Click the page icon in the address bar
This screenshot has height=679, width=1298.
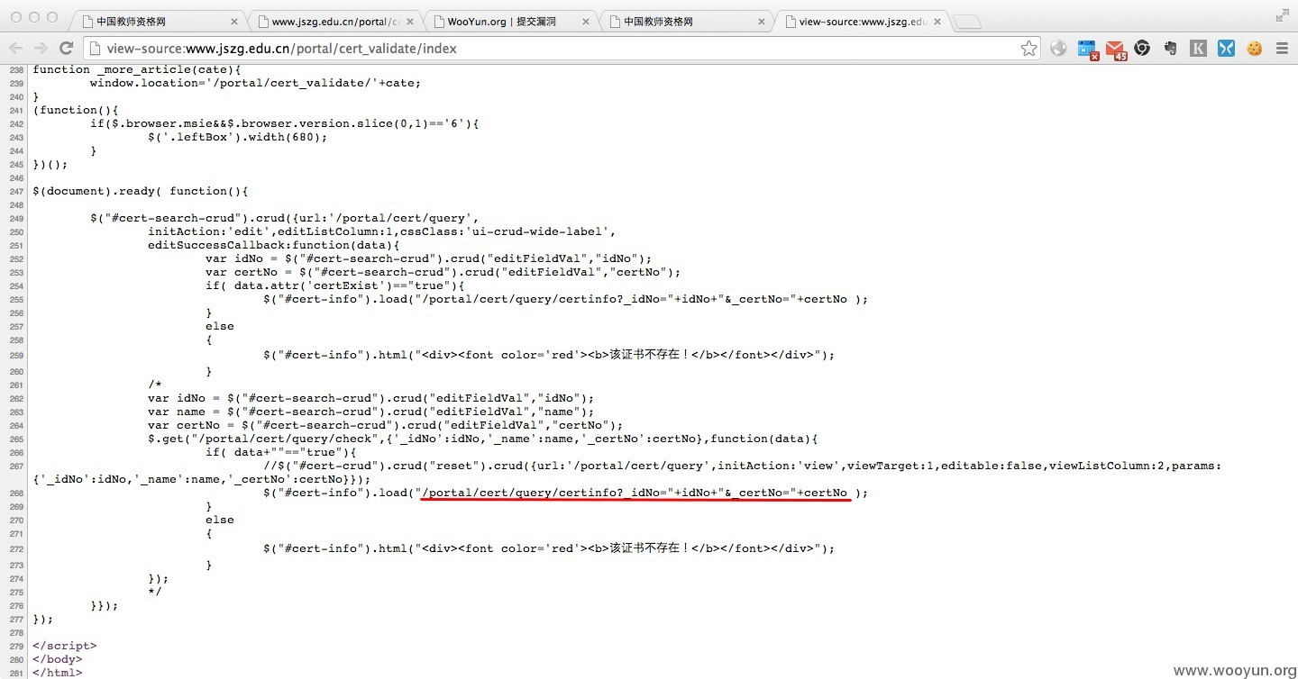tap(95, 49)
